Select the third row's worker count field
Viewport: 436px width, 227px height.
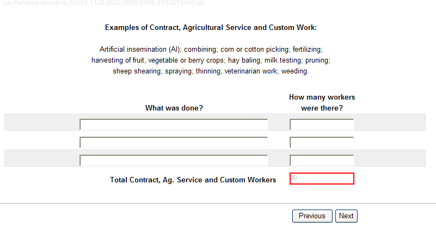[322, 161]
